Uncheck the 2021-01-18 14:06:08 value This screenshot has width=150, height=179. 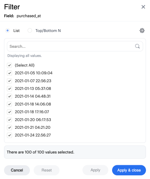click(x=9, y=104)
